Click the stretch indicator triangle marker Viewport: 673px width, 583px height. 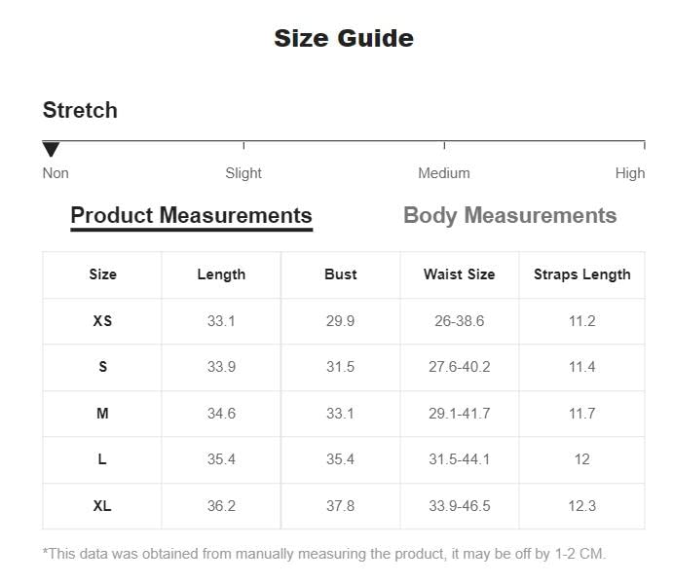point(52,149)
